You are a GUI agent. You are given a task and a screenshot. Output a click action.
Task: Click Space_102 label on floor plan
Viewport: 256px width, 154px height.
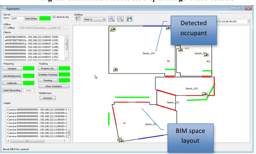pyautogui.click(x=173, y=103)
